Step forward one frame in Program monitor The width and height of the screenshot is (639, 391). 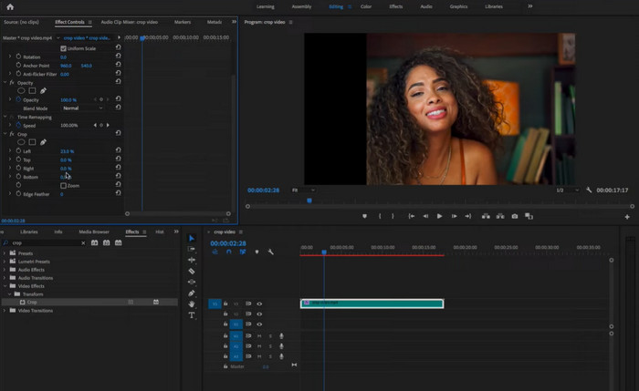[454, 216]
